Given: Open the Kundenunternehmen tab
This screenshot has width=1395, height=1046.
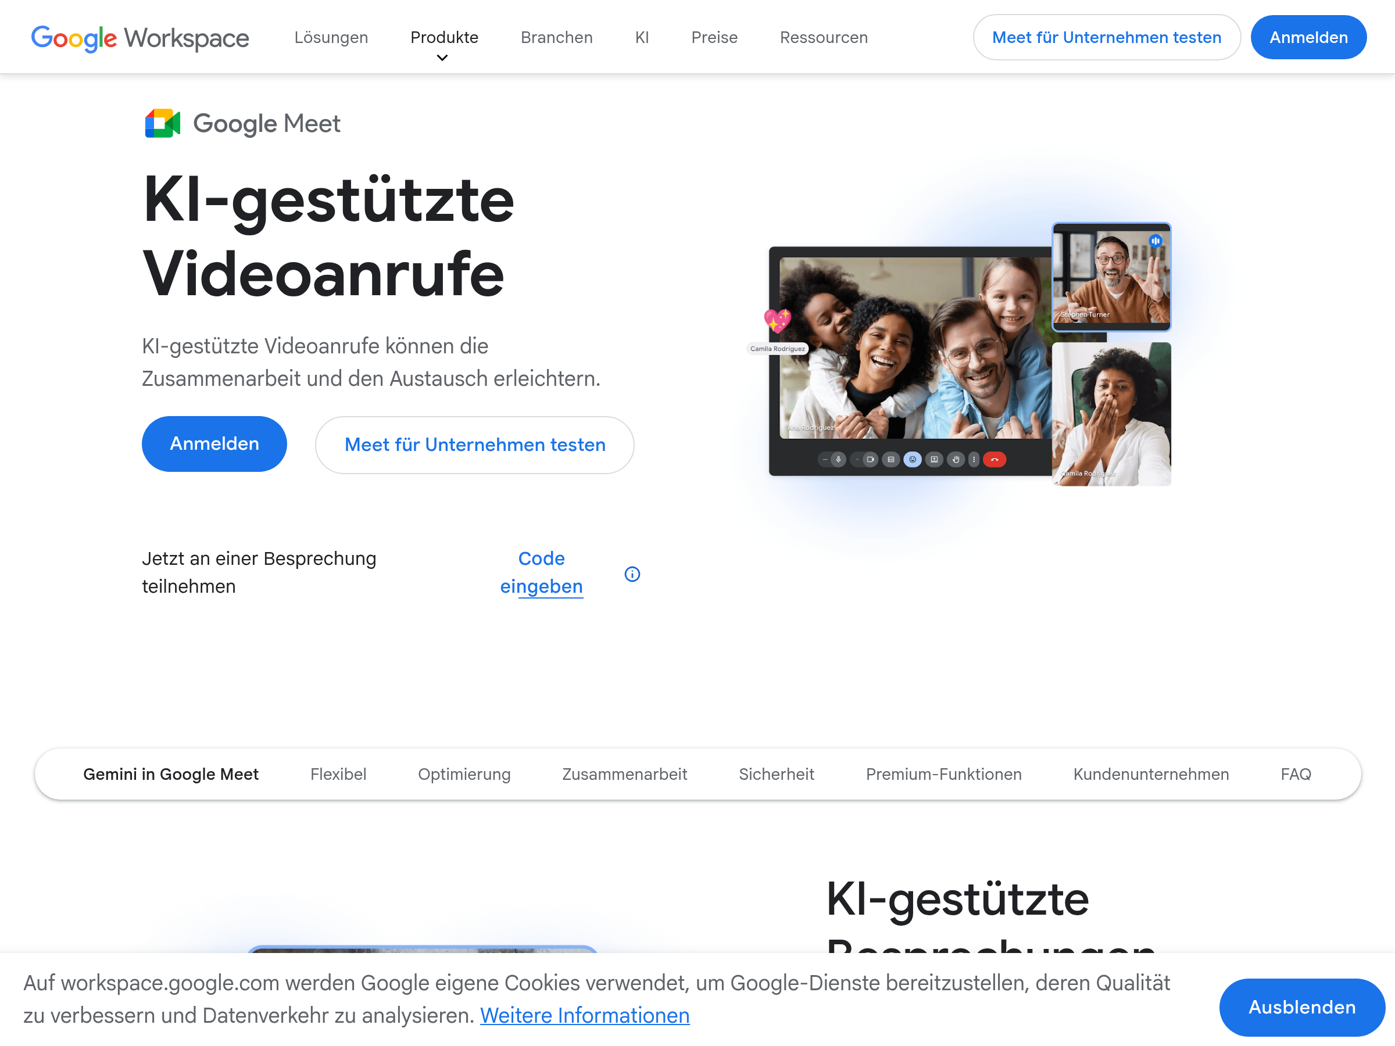Looking at the screenshot, I should (x=1151, y=773).
